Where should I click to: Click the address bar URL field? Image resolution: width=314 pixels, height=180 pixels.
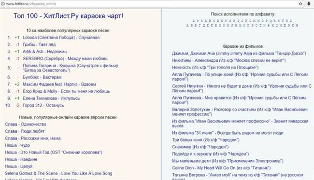[150, 4]
